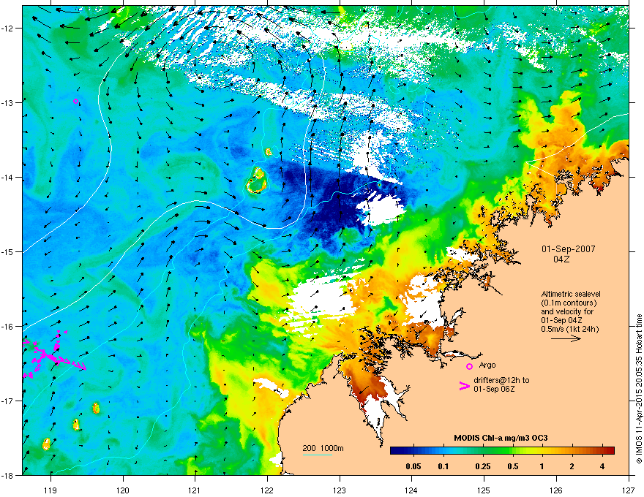Click the longitude axis label 121
644x497 pixels.
point(195,490)
